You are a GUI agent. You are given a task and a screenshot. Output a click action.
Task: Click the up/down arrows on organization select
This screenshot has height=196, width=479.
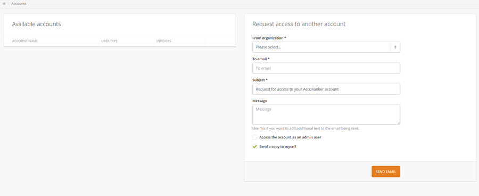click(395, 47)
